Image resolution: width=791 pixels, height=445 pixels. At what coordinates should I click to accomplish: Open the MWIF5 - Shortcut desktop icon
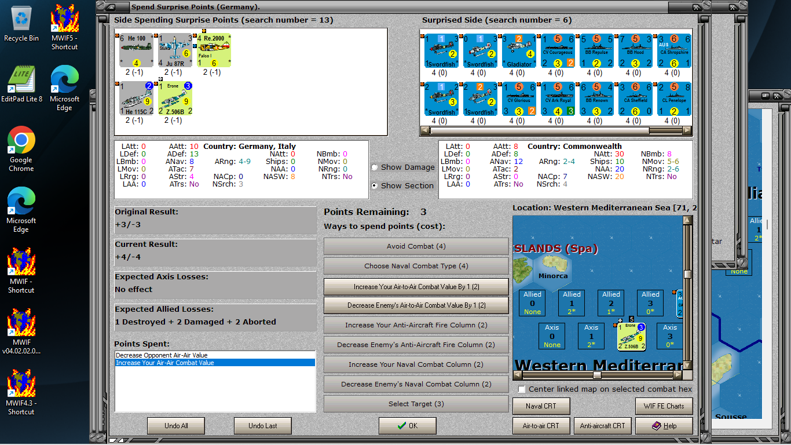coord(64,27)
